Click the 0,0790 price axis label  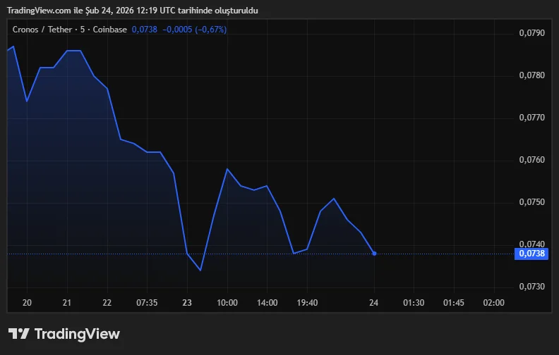pos(532,33)
